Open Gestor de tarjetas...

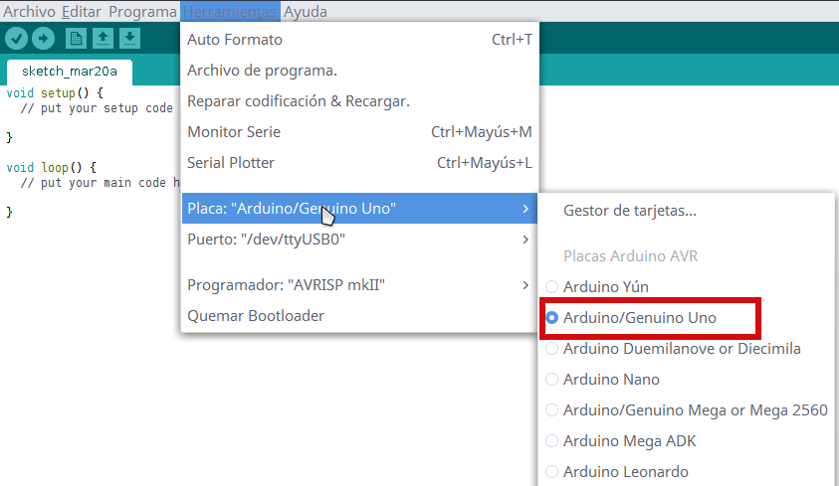(x=629, y=211)
